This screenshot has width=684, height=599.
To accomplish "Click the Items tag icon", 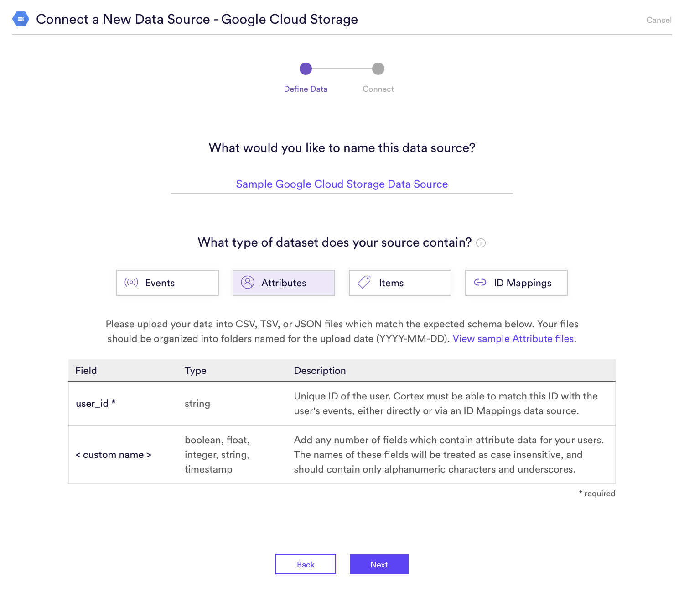I will click(x=364, y=282).
